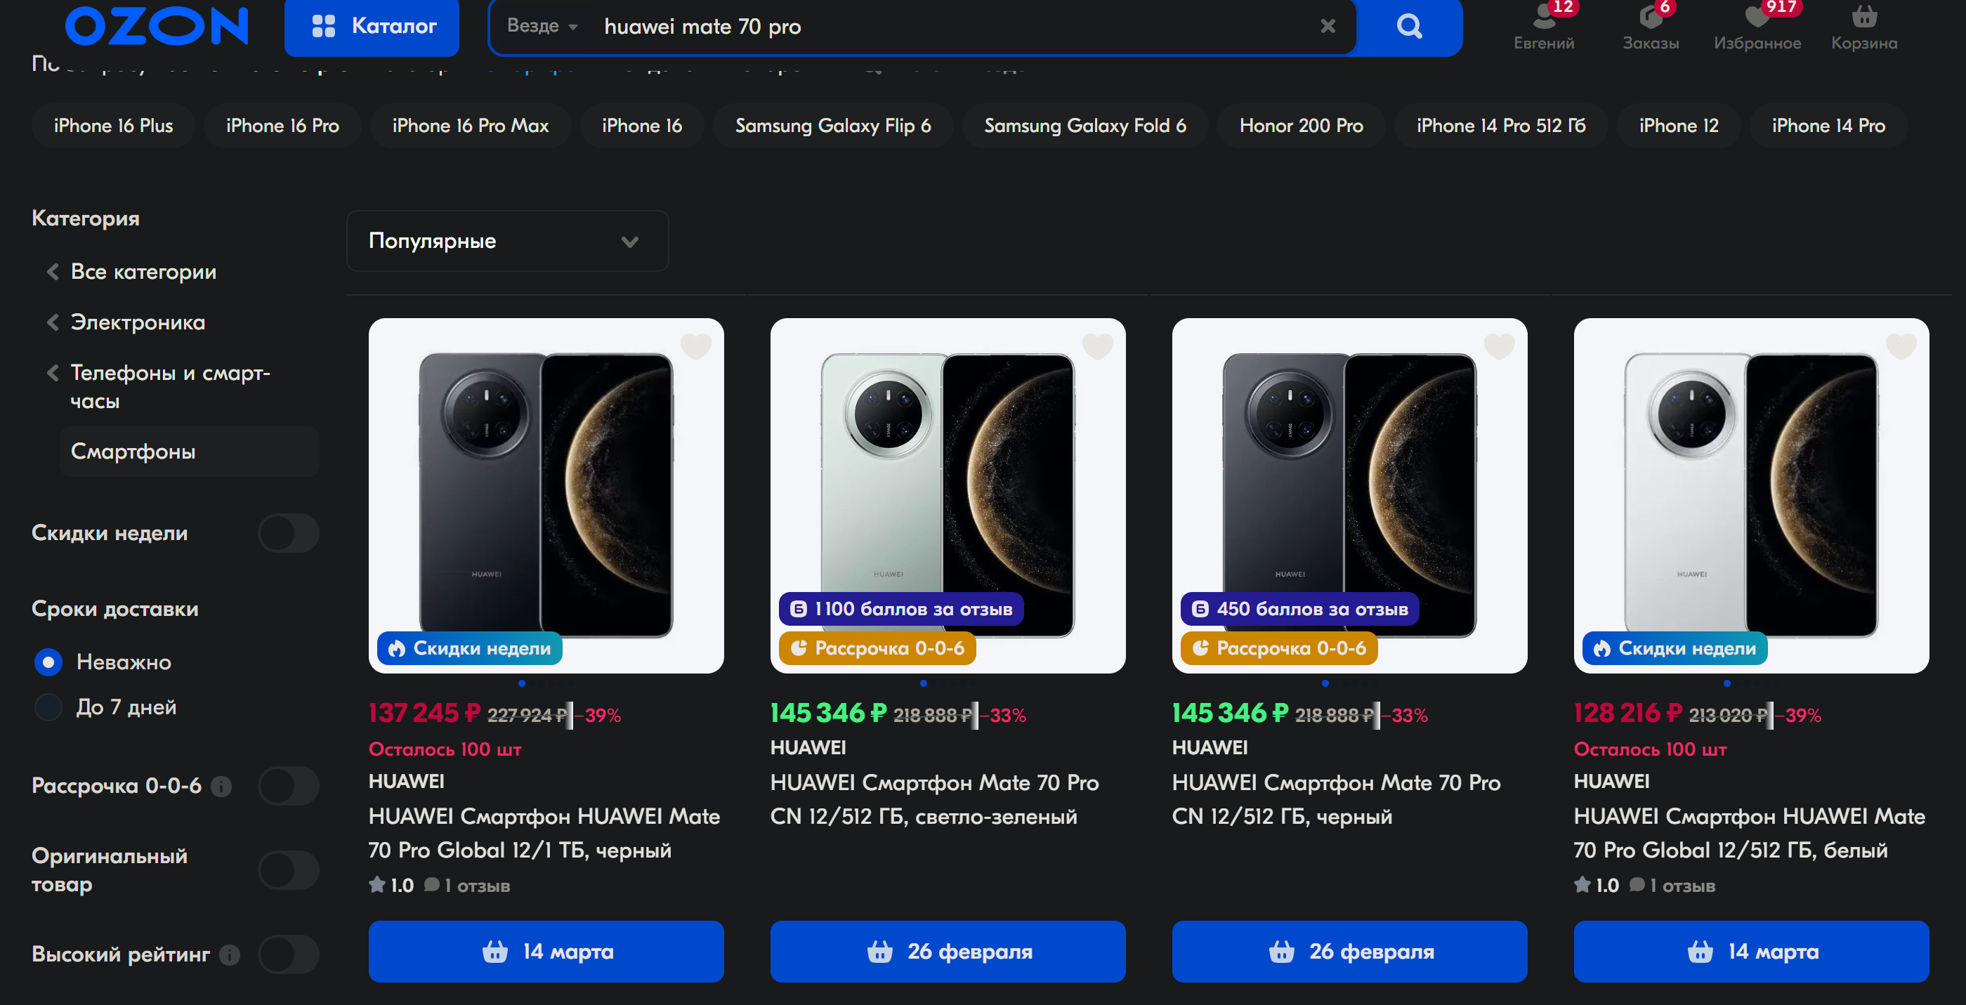The image size is (1966, 1005).
Task: Open the Каталог menu
Action: (372, 27)
